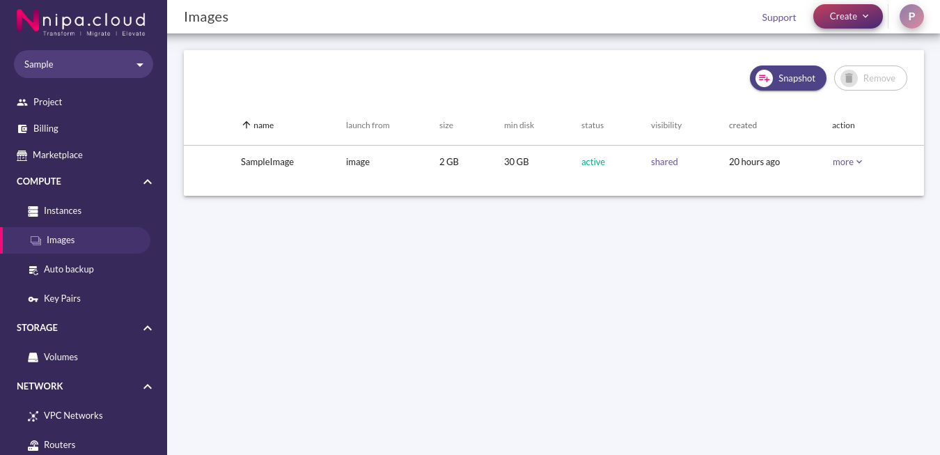The height and width of the screenshot is (455, 940).
Task: Click the min disk column header
Action: (519, 125)
